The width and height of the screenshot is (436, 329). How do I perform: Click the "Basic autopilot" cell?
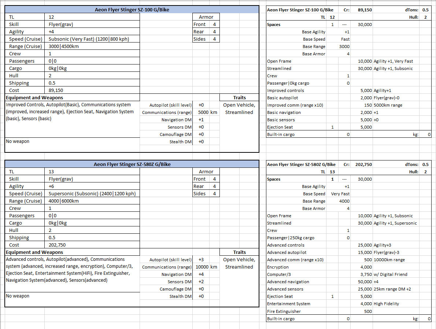(283, 98)
